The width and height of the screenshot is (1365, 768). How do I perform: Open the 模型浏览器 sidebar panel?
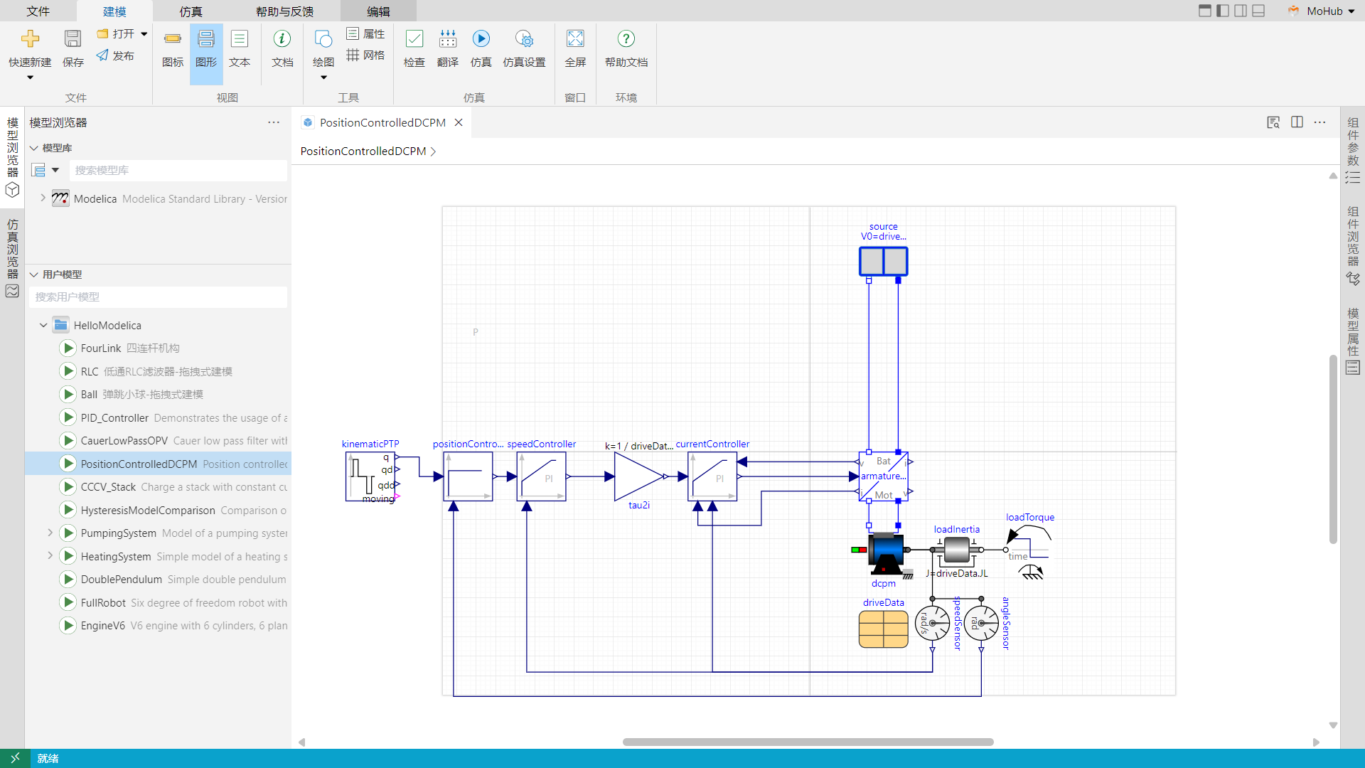12,156
